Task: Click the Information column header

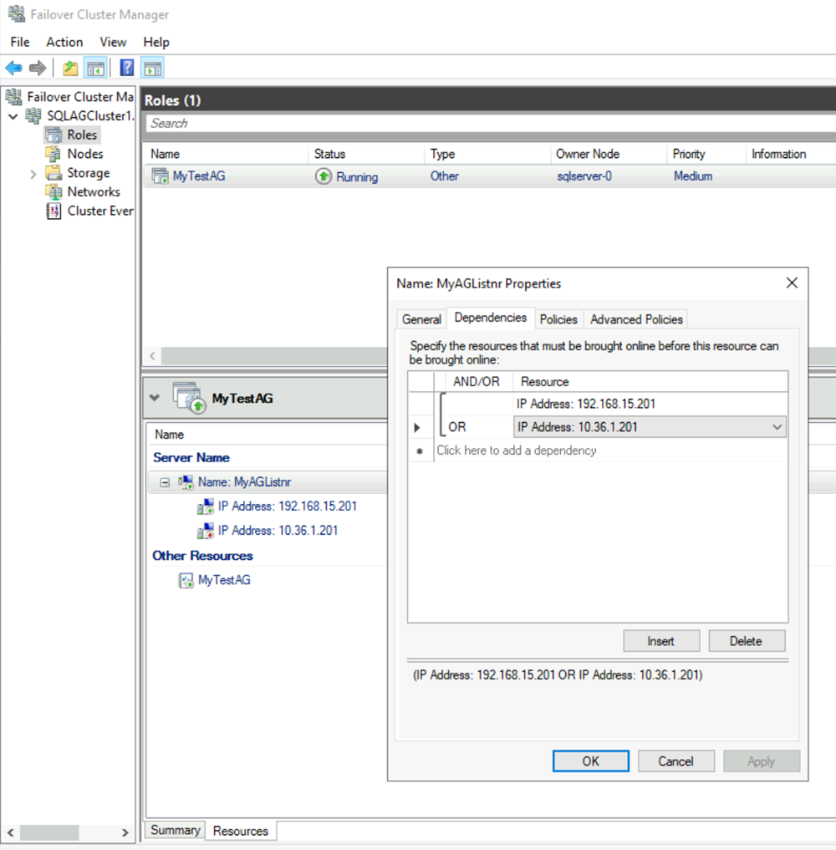Action: 791,154
